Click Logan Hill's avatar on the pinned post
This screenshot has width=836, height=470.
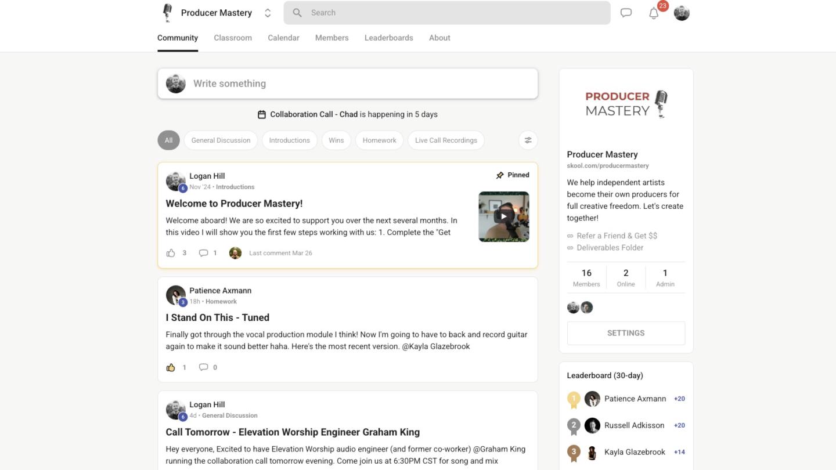coord(176,181)
